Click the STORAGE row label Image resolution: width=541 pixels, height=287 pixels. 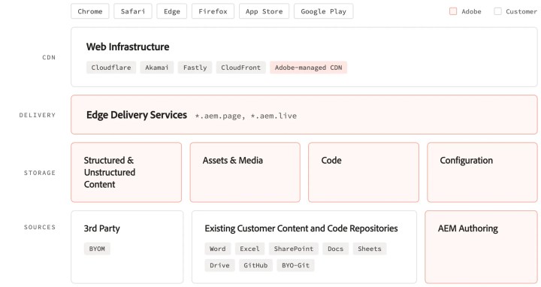click(x=40, y=173)
